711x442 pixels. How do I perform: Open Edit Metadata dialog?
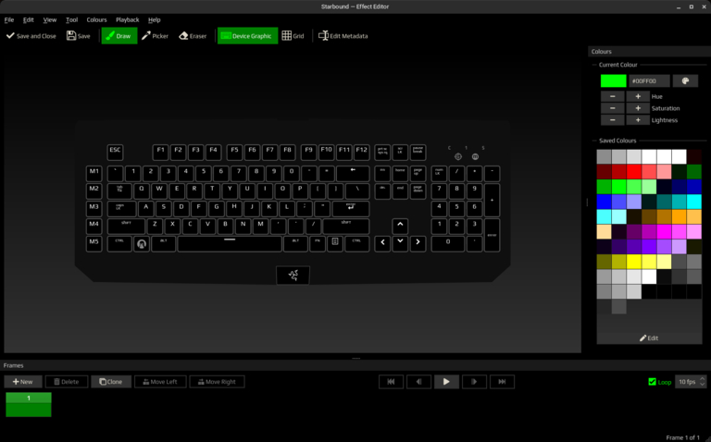tap(343, 36)
